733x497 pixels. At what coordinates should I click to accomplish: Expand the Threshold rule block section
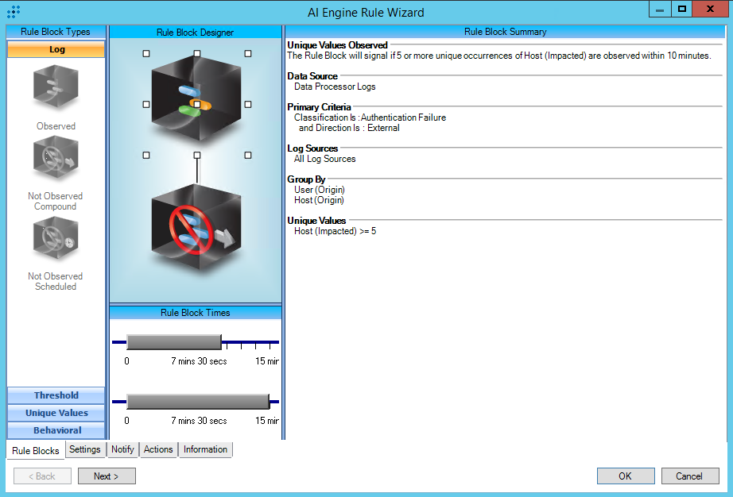(56, 395)
